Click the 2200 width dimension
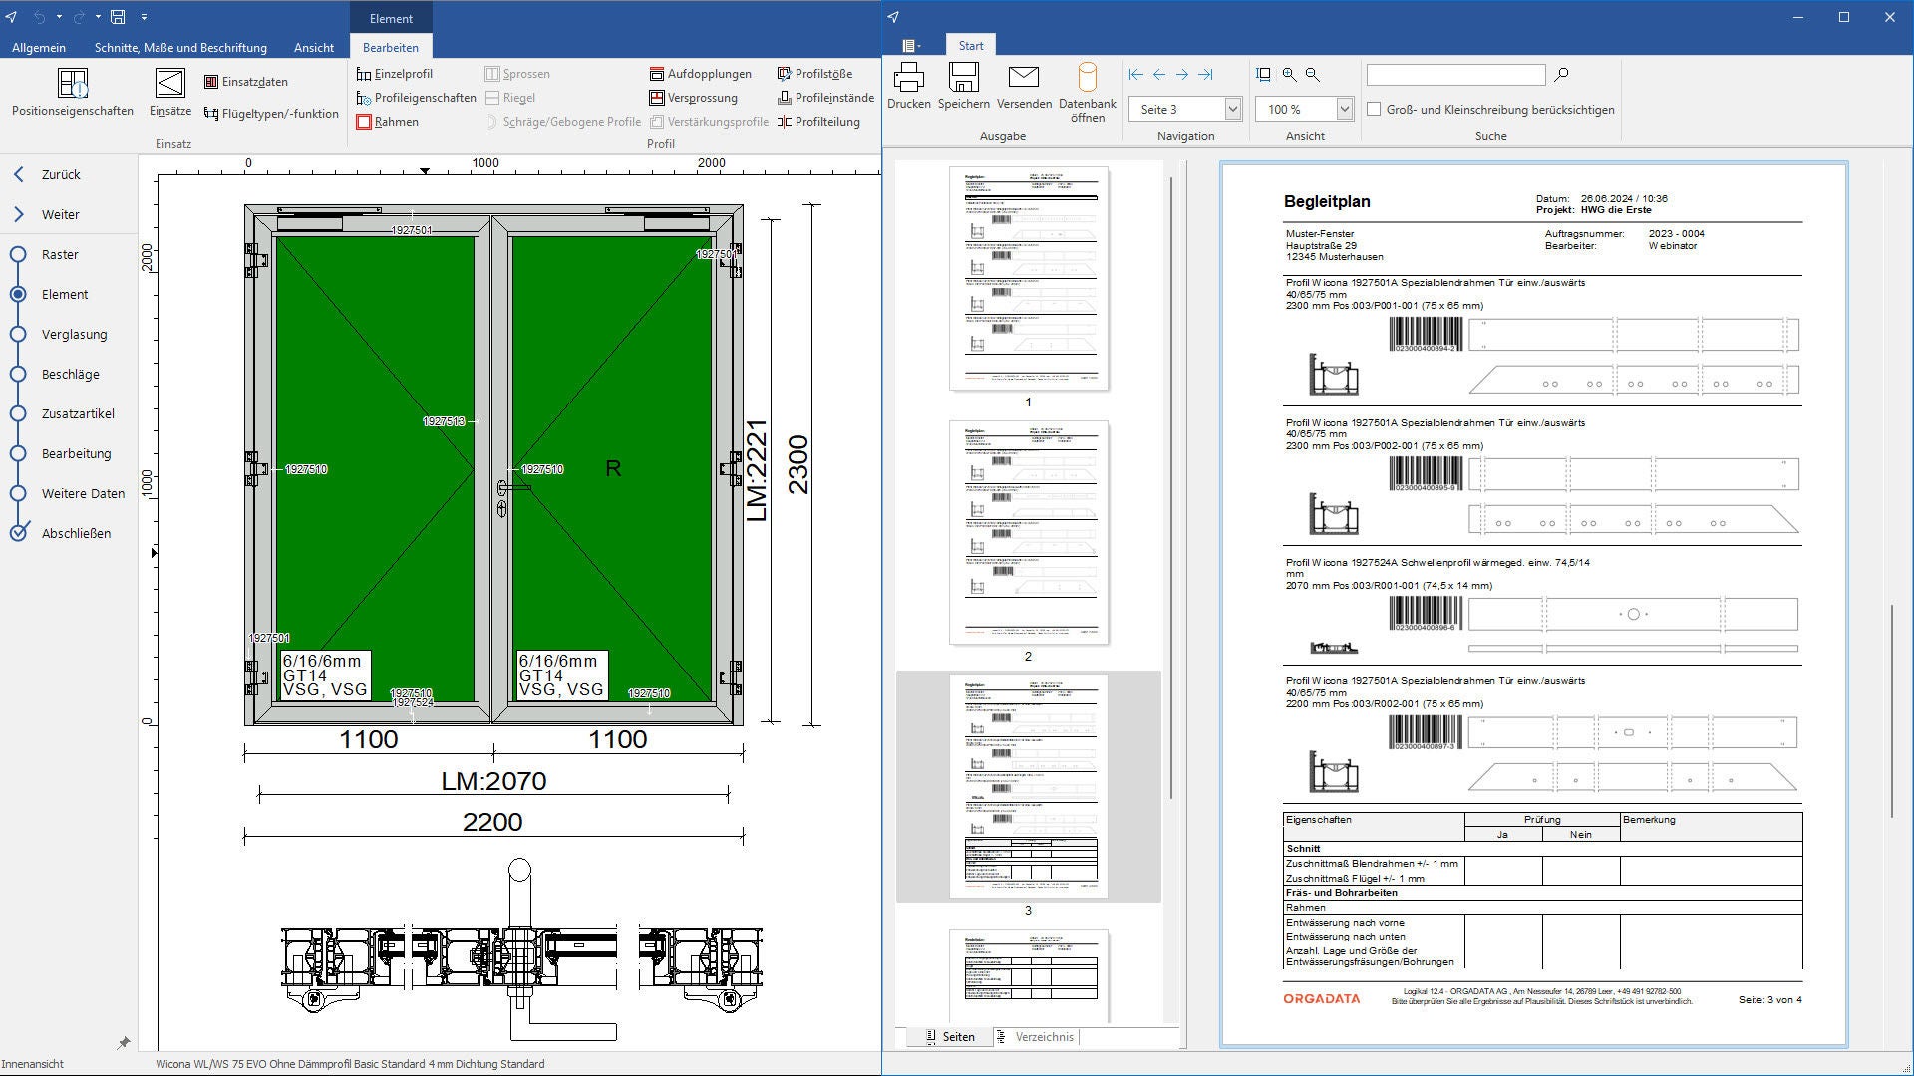This screenshot has width=1914, height=1076. tap(492, 822)
